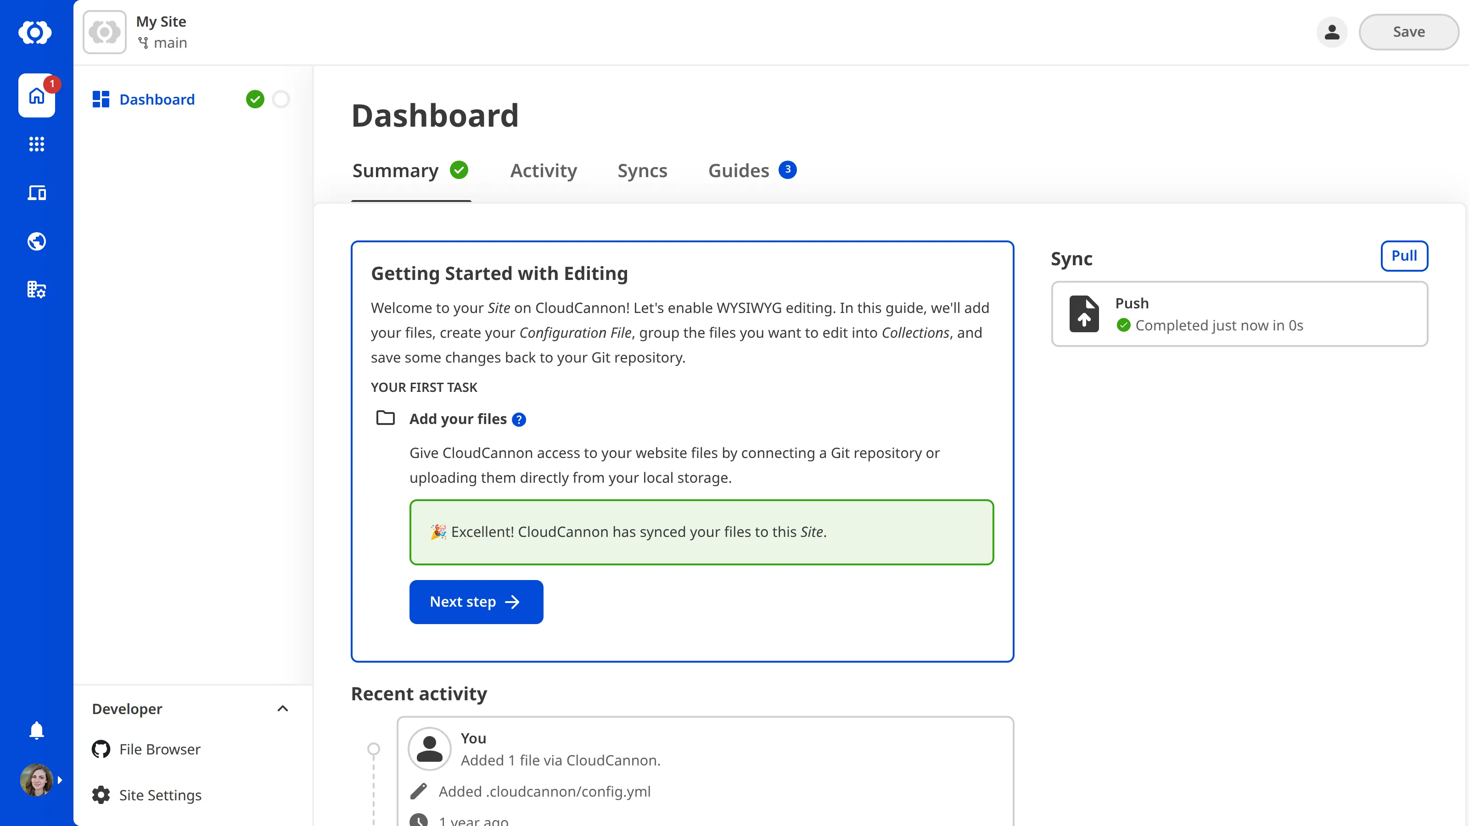Image resolution: width=1469 pixels, height=826 pixels.
Task: Collapse the Developer section
Action: tap(282, 709)
